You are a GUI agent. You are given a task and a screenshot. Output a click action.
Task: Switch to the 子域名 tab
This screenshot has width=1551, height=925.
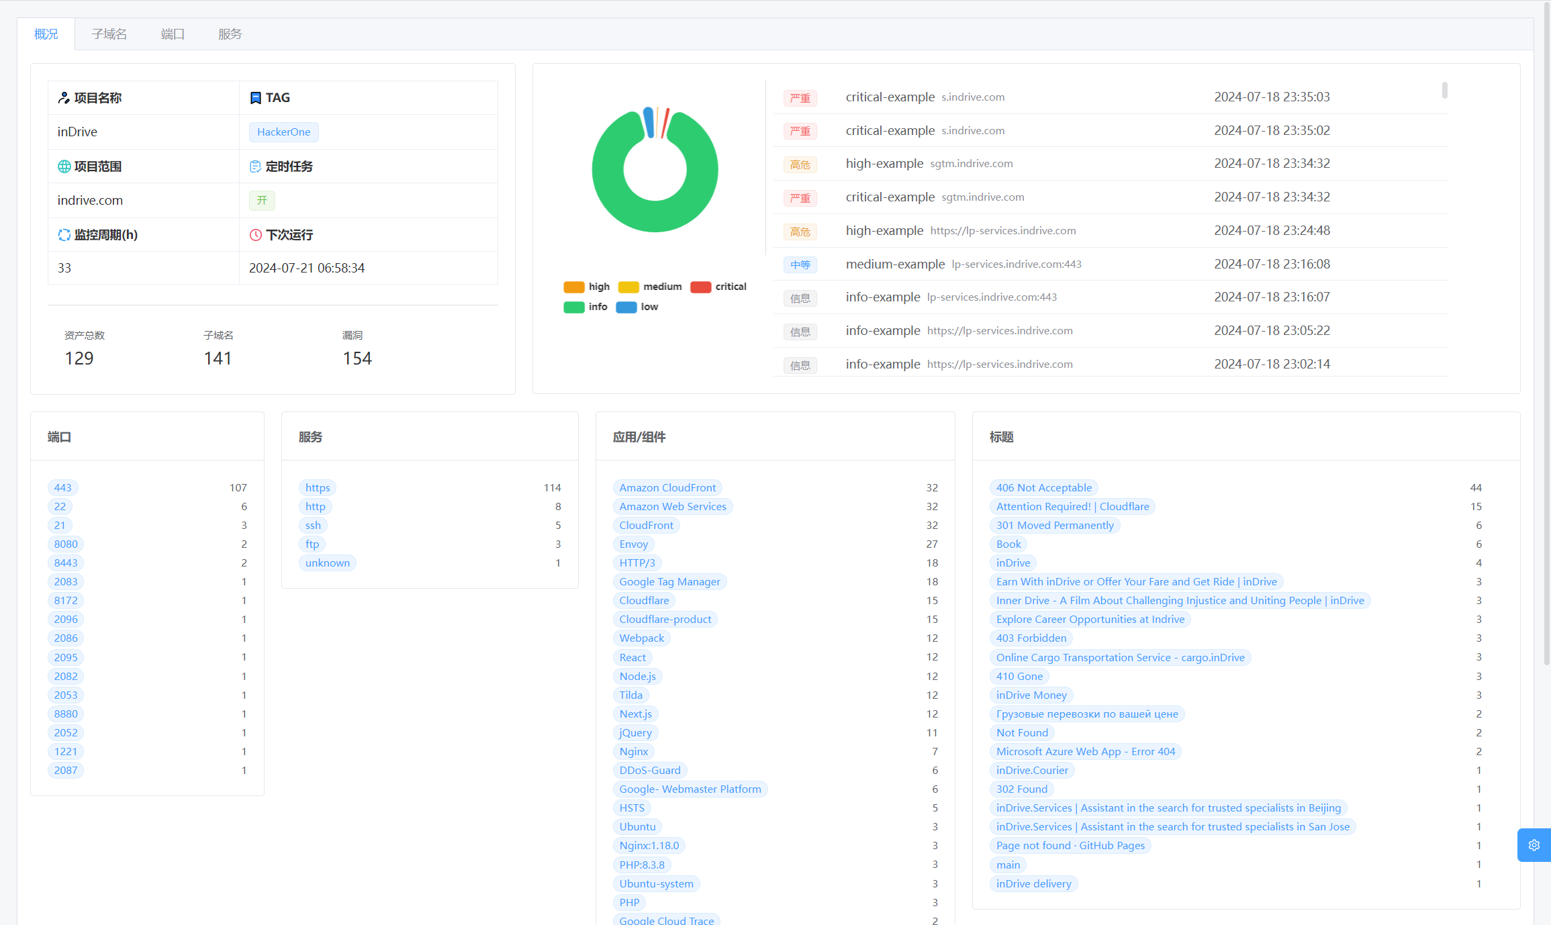point(109,34)
